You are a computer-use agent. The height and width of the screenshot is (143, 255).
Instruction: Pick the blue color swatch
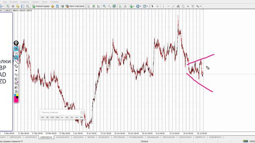15,95
